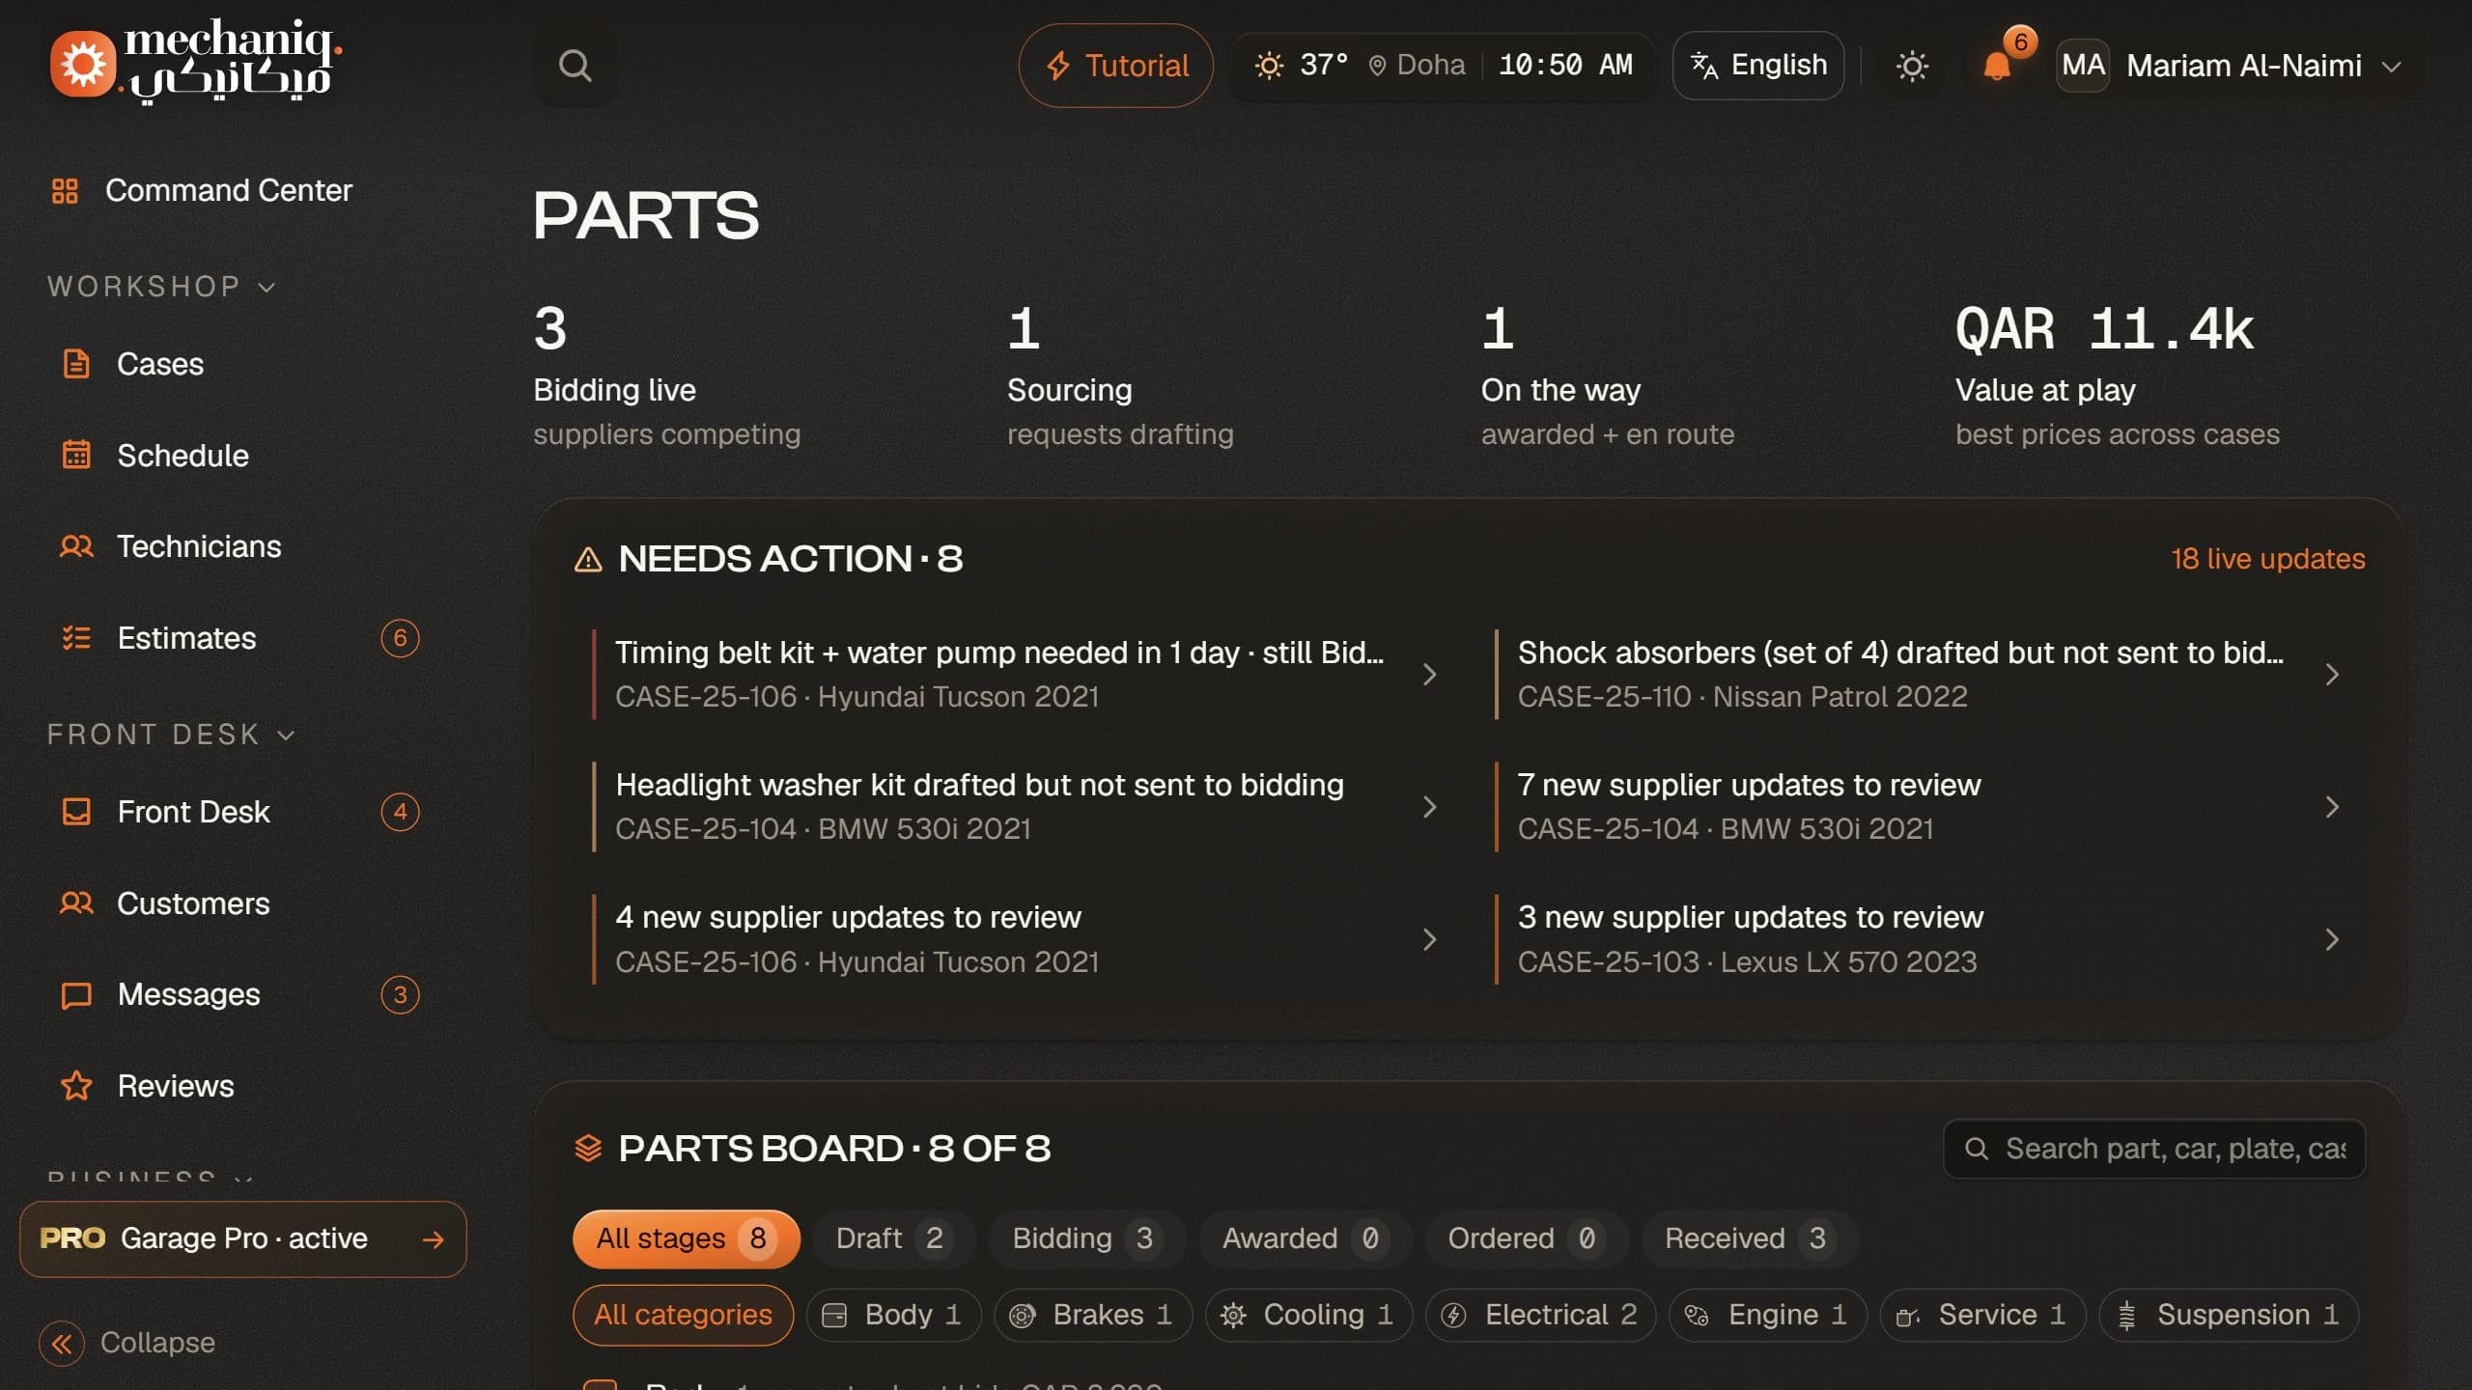Open the notifications bell

pyautogui.click(x=1997, y=66)
